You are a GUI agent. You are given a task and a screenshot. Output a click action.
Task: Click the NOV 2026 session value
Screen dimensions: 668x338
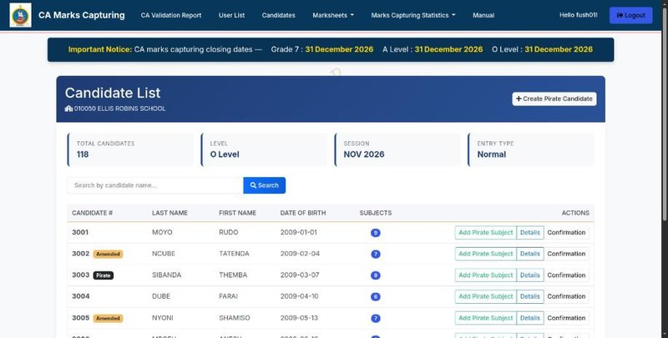click(x=364, y=154)
